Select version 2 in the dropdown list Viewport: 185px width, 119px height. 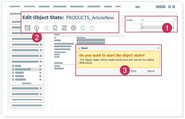point(150,28)
